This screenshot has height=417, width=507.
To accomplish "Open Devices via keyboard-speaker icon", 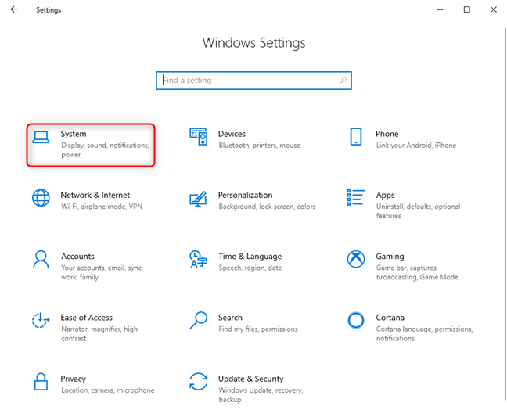I will coord(198,136).
